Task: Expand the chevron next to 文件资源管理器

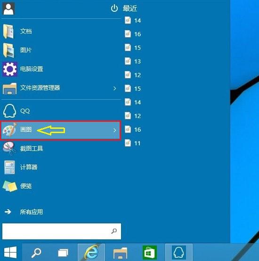Action: coord(115,88)
